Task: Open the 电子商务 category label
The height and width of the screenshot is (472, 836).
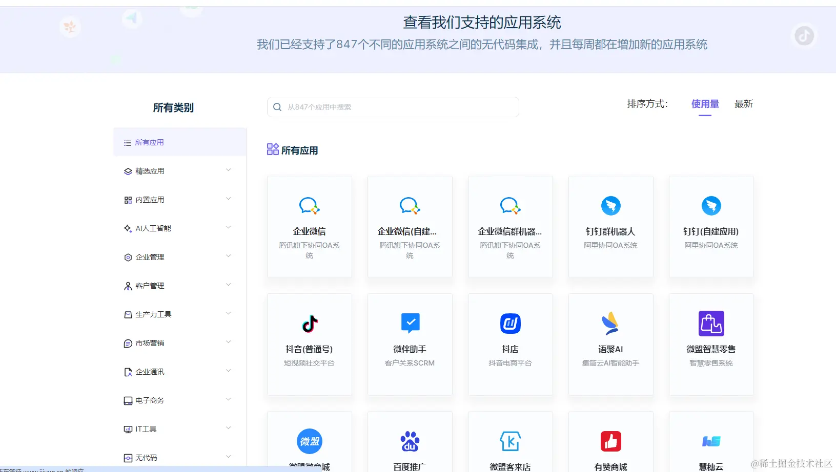Action: [x=150, y=401]
